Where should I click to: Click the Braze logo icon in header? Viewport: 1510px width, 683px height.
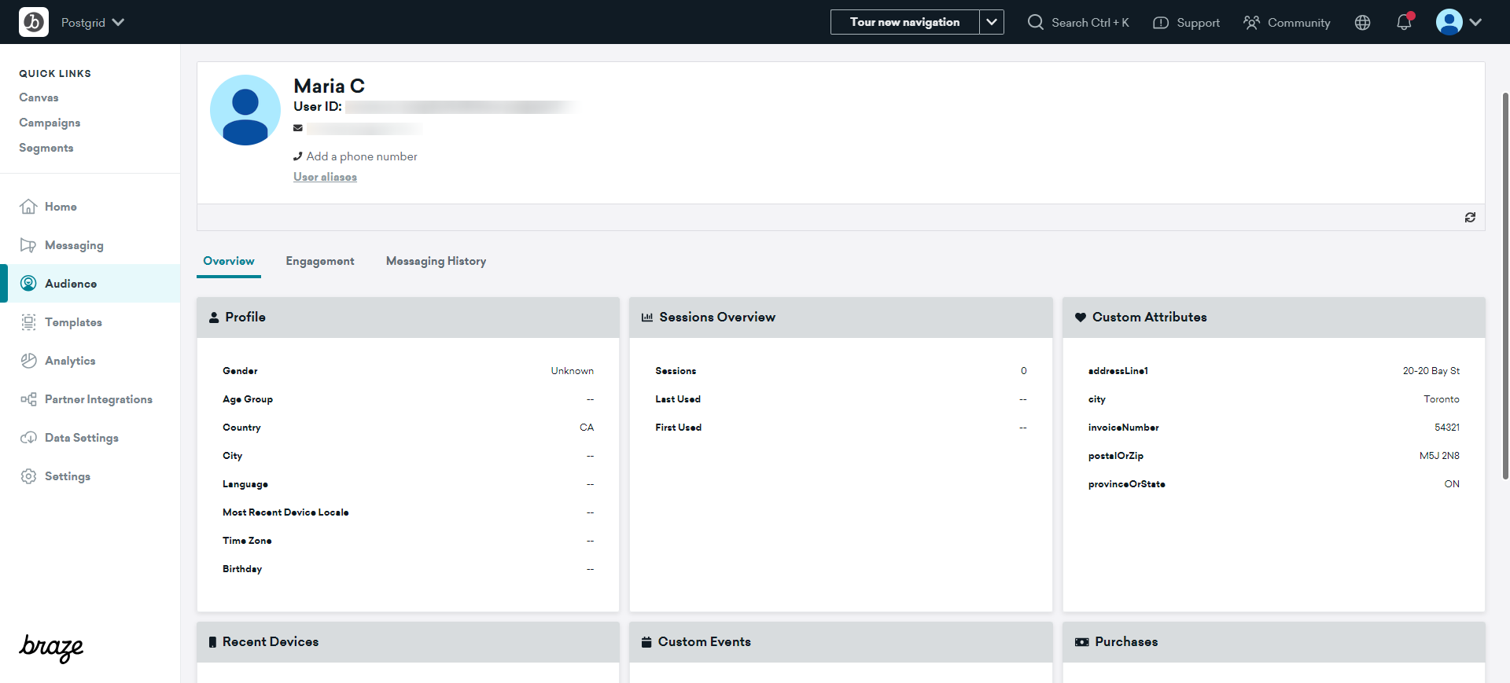[34, 22]
